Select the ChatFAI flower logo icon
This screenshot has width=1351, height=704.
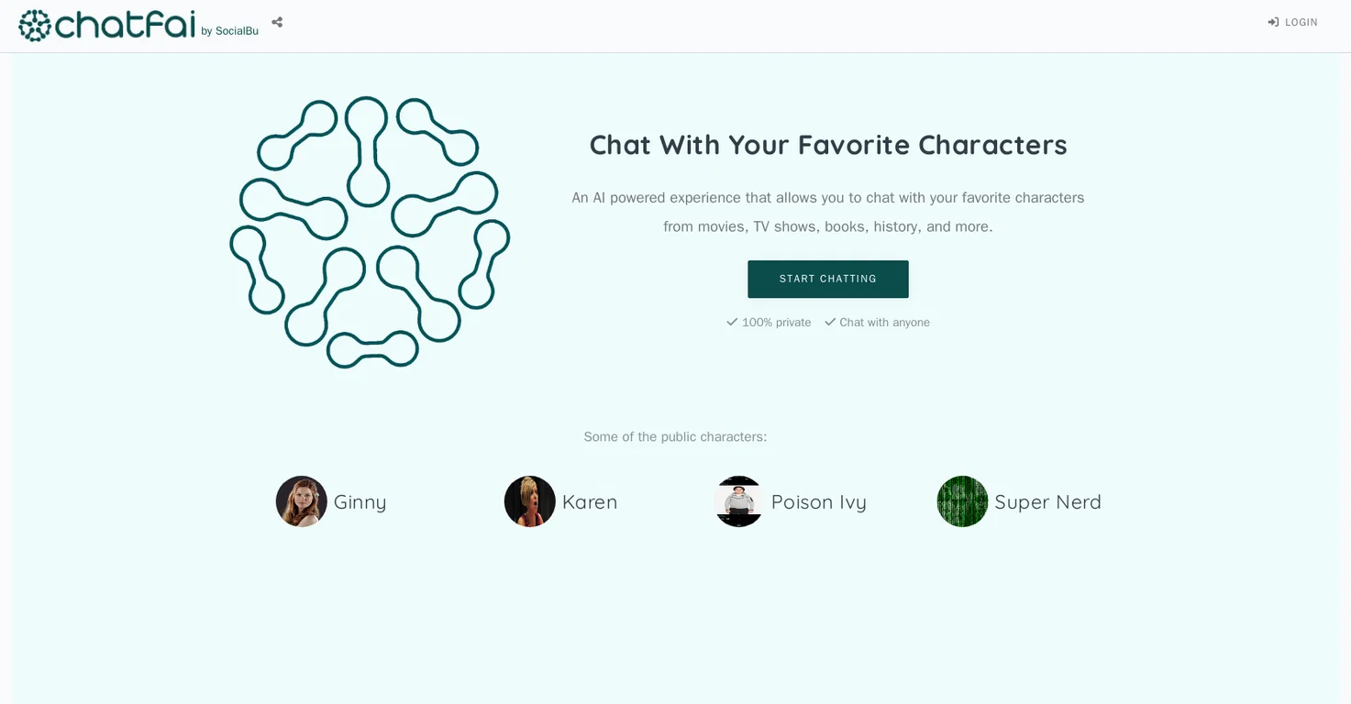pos(34,26)
